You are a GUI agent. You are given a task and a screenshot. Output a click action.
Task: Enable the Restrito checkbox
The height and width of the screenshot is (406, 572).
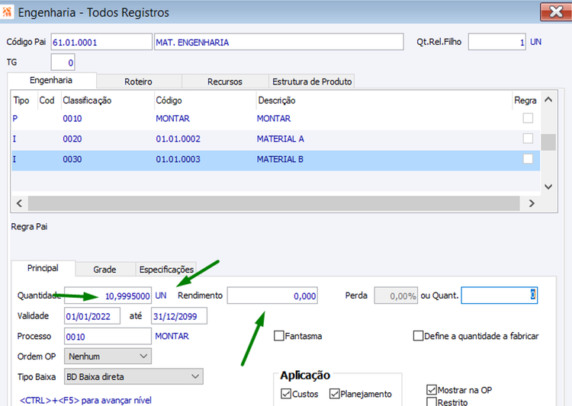pyautogui.click(x=432, y=402)
